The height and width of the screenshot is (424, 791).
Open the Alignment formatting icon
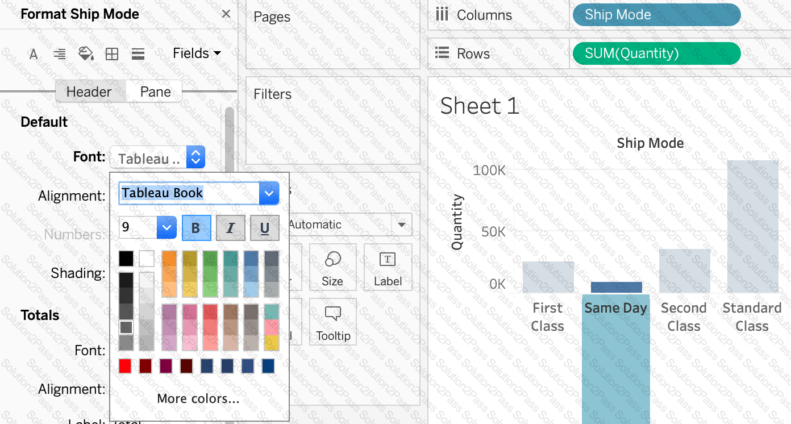coord(59,54)
